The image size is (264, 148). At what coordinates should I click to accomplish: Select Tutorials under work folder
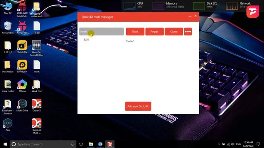37,9
